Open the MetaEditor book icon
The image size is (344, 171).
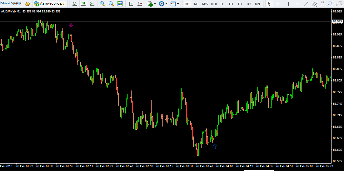click(x=27, y=4)
